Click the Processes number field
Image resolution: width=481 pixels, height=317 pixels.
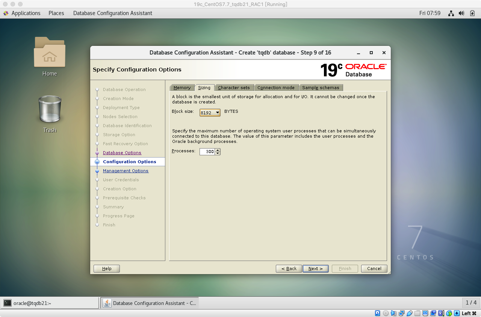pos(207,152)
